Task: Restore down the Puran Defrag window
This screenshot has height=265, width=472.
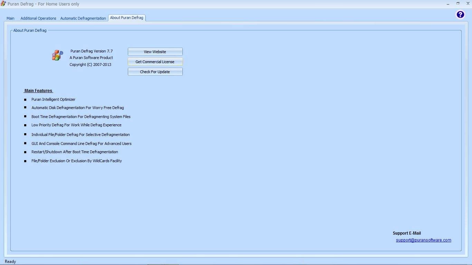Action: click(458, 4)
